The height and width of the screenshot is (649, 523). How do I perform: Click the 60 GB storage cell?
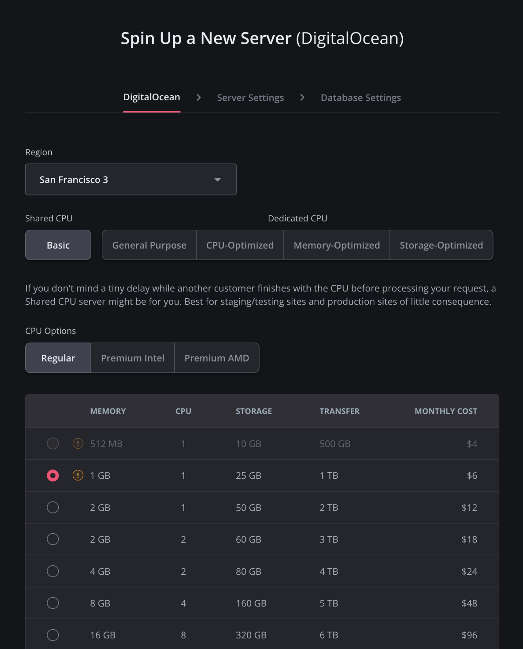pyautogui.click(x=249, y=539)
